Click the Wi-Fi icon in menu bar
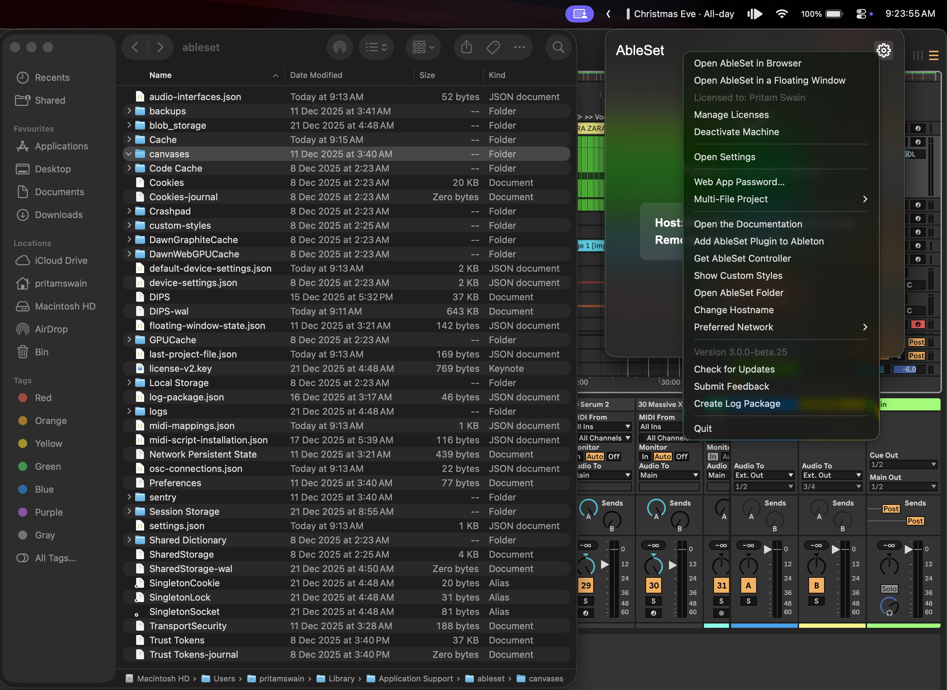The image size is (947, 690). click(781, 14)
